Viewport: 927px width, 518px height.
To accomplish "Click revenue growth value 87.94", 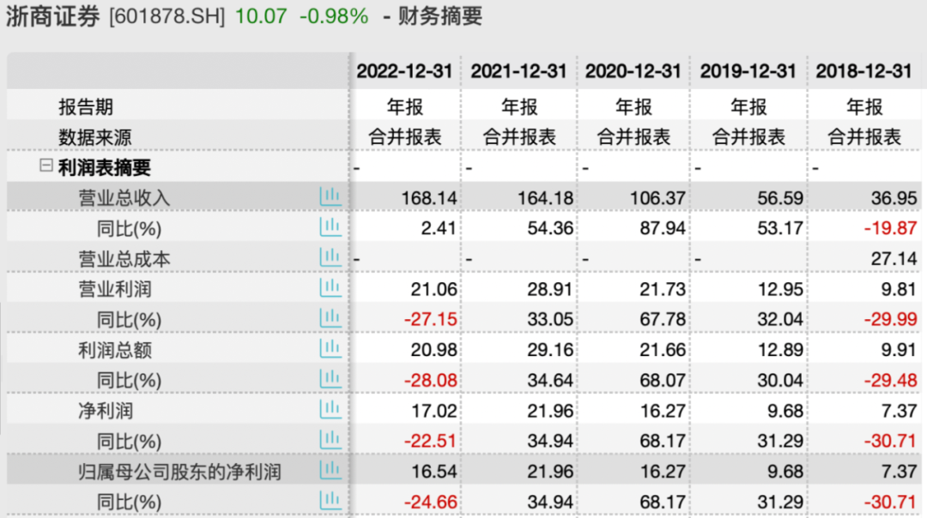I will (663, 228).
